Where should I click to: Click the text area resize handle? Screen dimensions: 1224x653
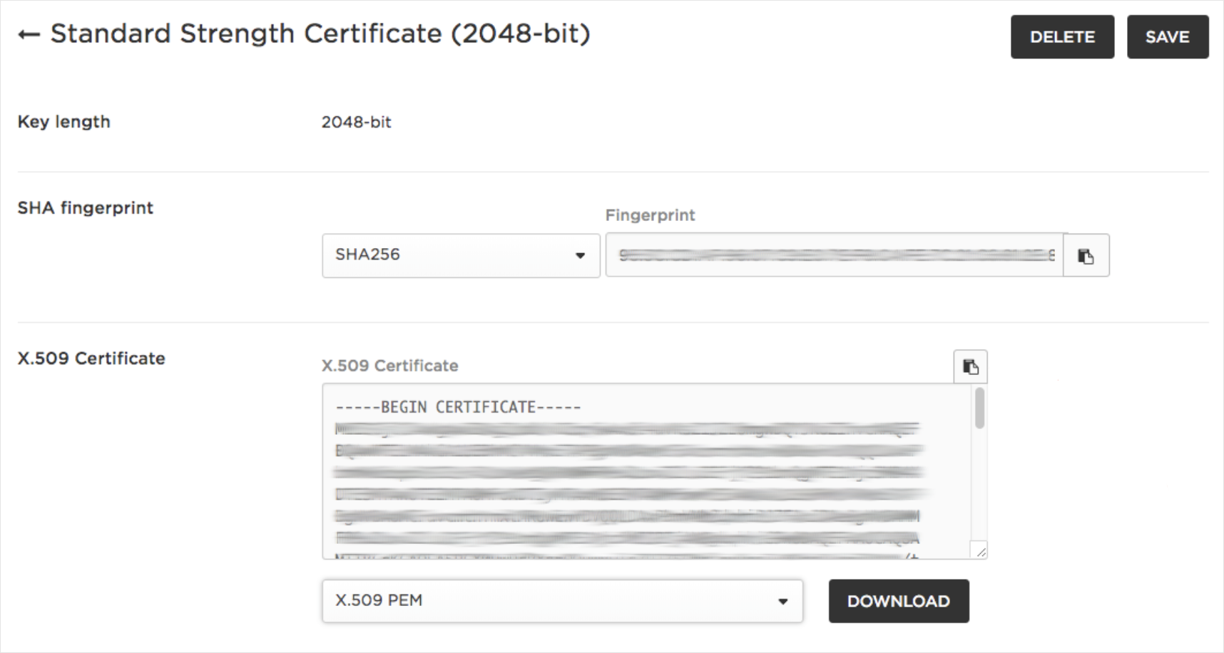[x=981, y=551]
